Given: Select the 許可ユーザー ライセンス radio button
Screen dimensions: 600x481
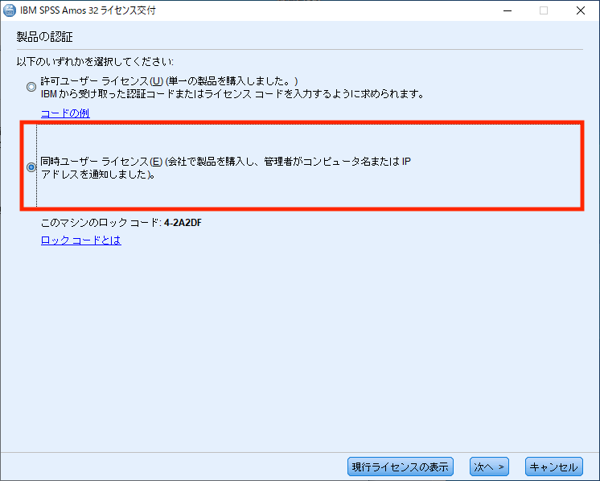Looking at the screenshot, I should pos(31,87).
